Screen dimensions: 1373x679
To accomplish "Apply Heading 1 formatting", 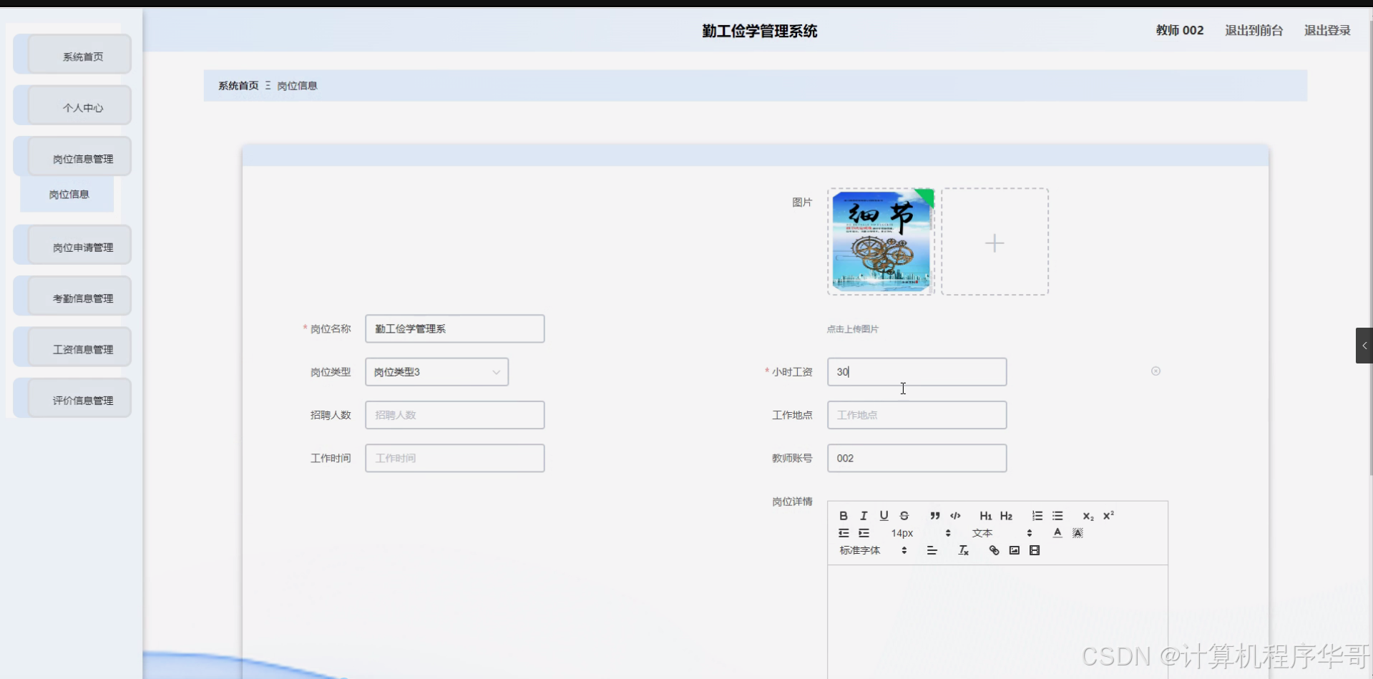I will [x=986, y=516].
